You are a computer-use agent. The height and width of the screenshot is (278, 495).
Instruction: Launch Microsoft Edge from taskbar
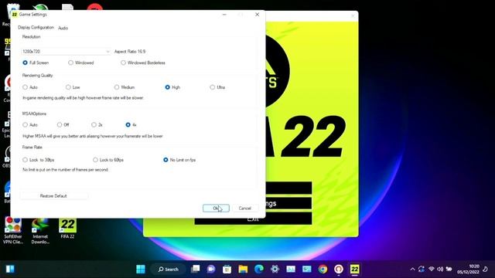(x=259, y=270)
